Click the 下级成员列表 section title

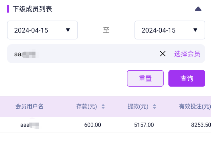tap(32, 9)
